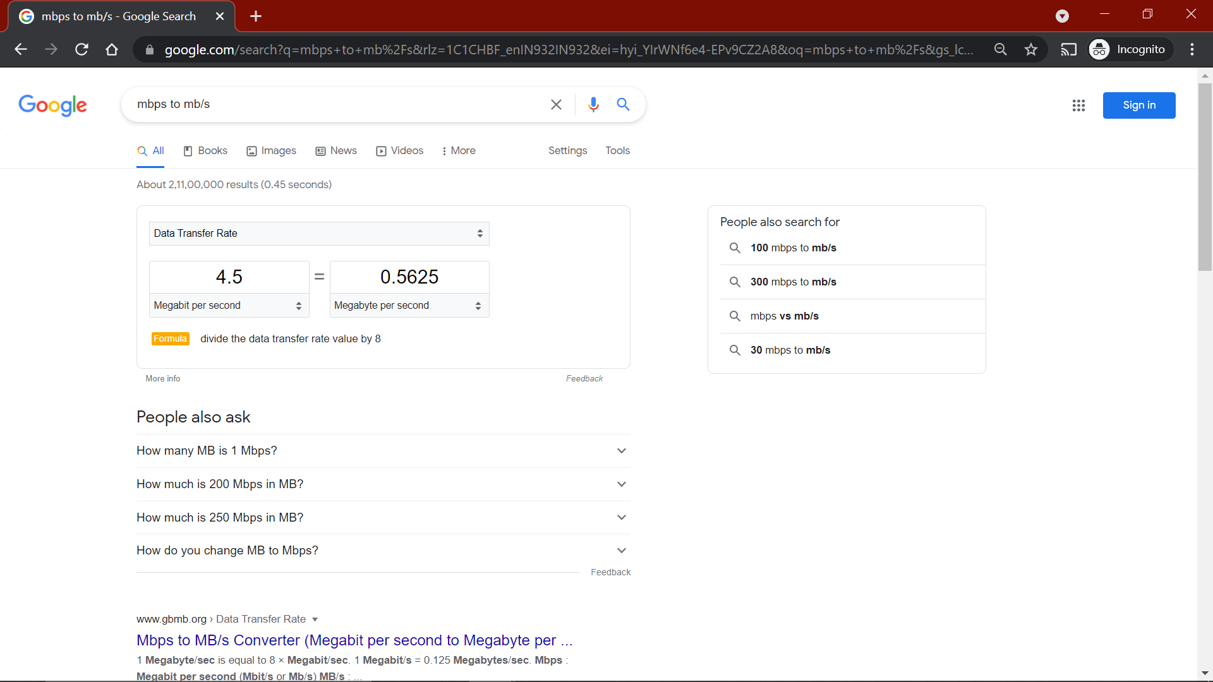The image size is (1213, 682).
Task: Click the Sign in button
Action: pyautogui.click(x=1139, y=105)
